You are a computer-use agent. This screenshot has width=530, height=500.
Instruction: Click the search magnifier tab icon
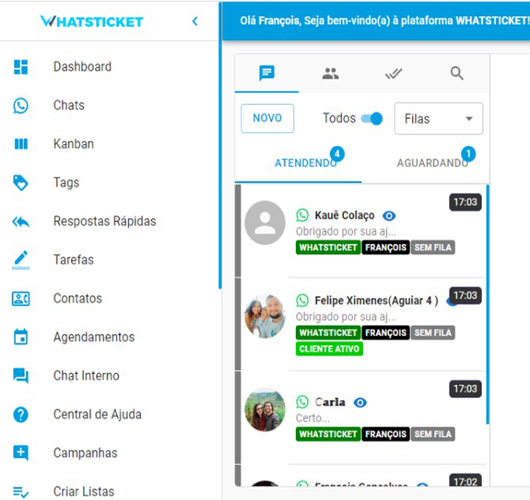(457, 73)
